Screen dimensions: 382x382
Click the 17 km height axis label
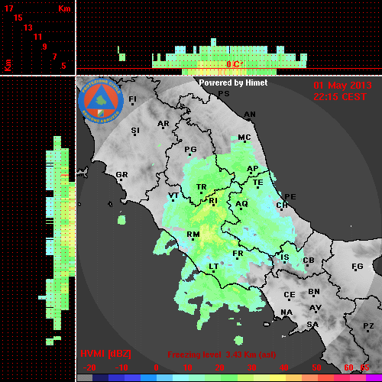[8, 8]
